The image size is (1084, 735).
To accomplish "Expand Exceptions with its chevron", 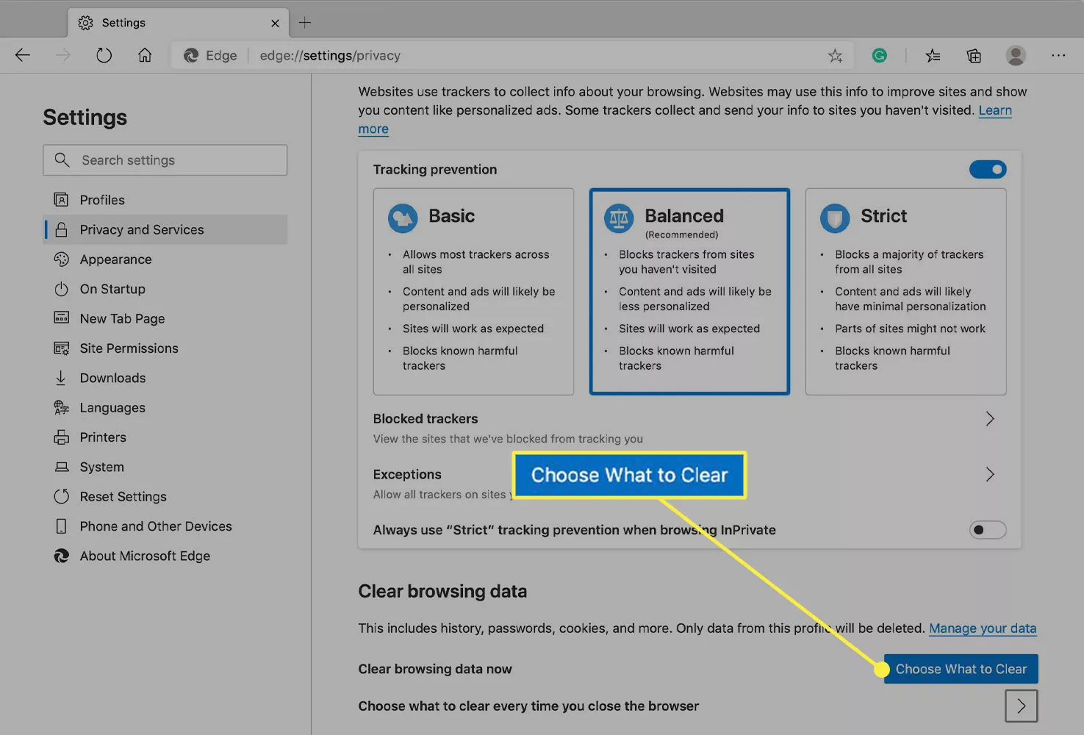I will pos(990,474).
